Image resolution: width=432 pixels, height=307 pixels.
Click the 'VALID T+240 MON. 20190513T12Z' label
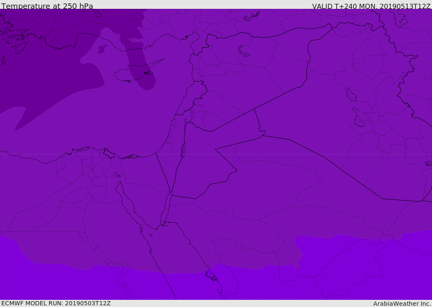tap(371, 6)
